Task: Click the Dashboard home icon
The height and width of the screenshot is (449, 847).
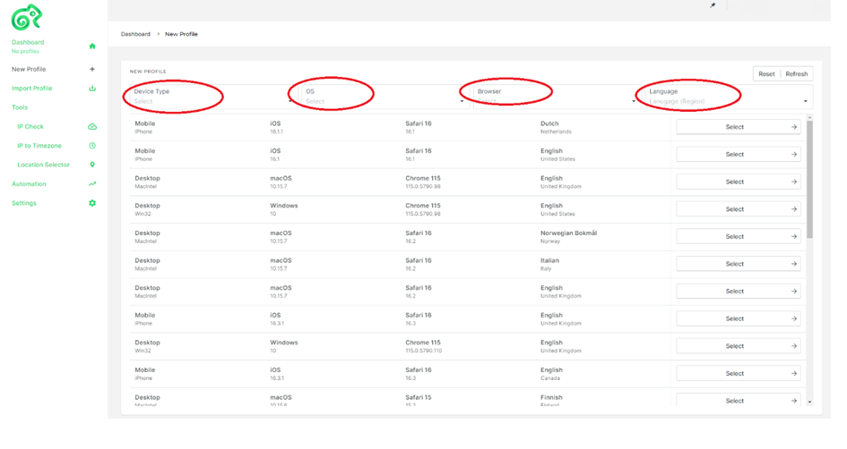Action: click(x=92, y=47)
